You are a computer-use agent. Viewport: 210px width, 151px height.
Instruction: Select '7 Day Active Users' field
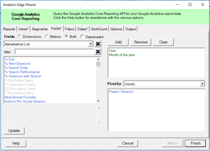(19, 93)
